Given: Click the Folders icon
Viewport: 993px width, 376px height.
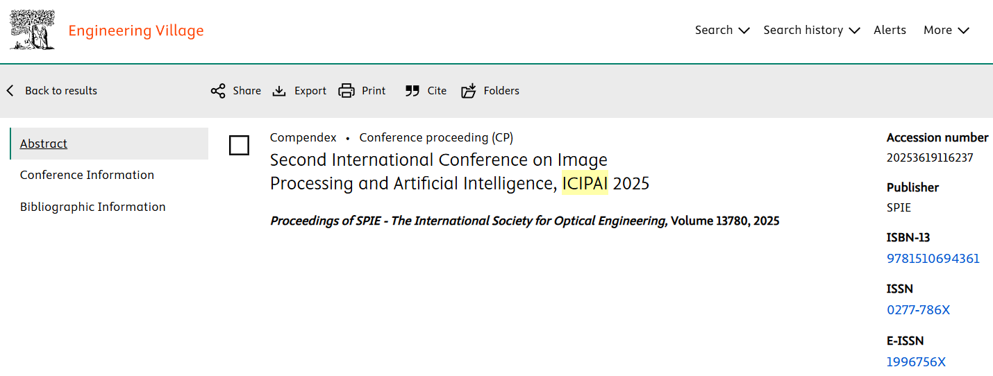Looking at the screenshot, I should click(x=469, y=91).
